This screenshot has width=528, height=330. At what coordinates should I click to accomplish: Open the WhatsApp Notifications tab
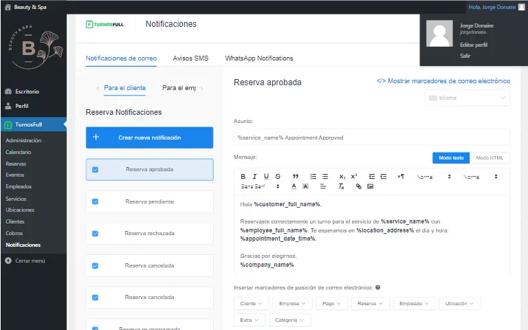click(258, 58)
